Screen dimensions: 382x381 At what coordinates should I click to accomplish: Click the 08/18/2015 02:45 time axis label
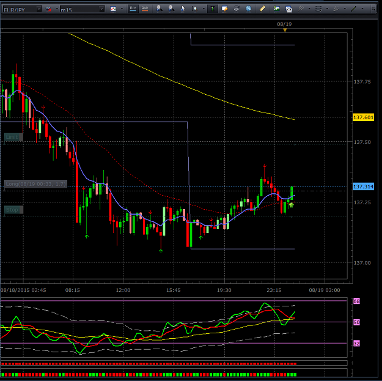point(23,290)
